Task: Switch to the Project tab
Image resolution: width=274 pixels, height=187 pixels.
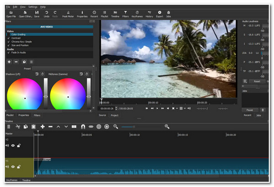Action: (x=115, y=115)
